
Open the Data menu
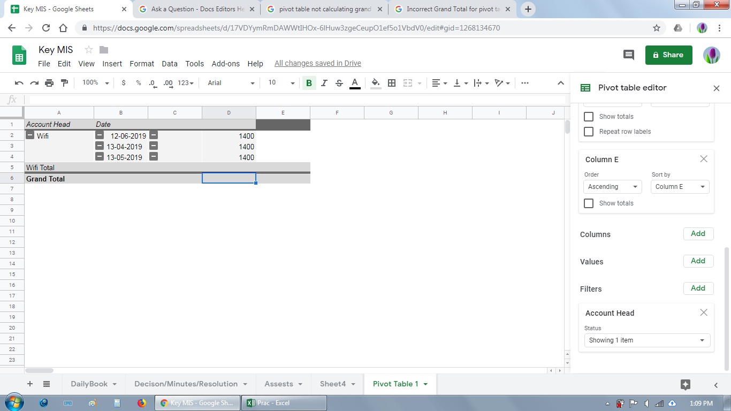(x=169, y=63)
